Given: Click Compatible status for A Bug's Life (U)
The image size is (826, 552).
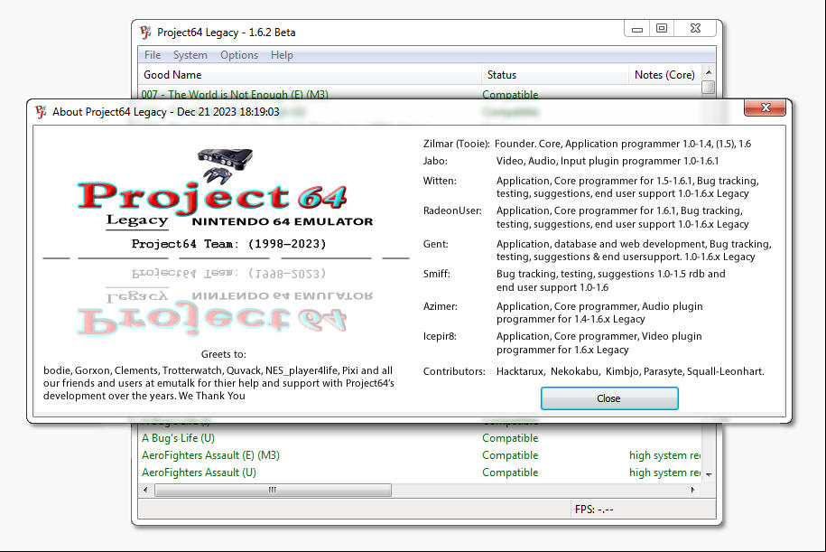Looking at the screenshot, I should 510,438.
